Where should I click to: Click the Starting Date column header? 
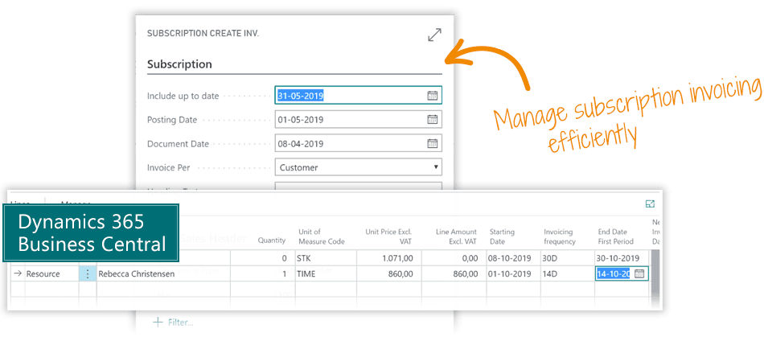pyautogui.click(x=503, y=236)
